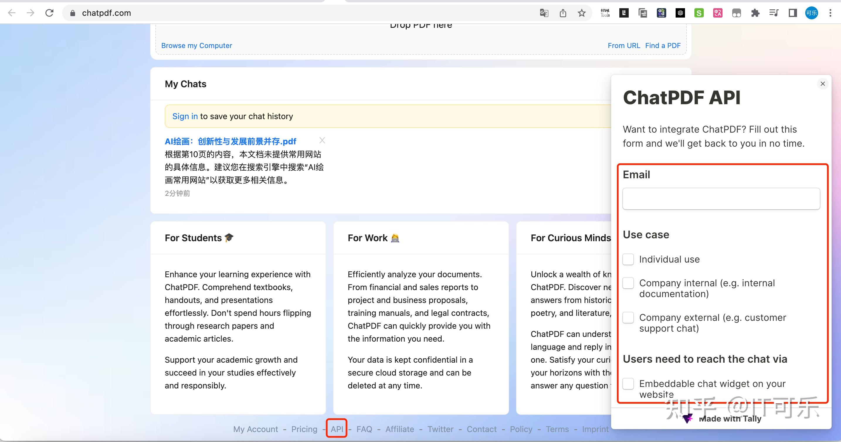Viewport: 841px width, 442px height.
Task: Remove the AI绘画 pdf chat entry
Action: coord(322,141)
